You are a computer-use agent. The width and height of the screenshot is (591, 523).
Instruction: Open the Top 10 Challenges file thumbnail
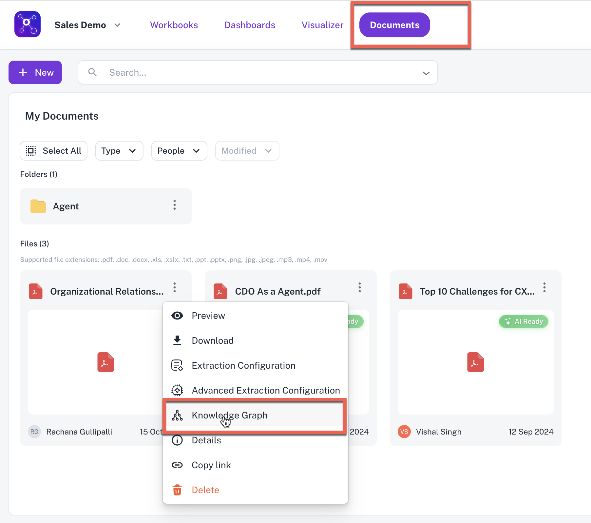coord(475,362)
